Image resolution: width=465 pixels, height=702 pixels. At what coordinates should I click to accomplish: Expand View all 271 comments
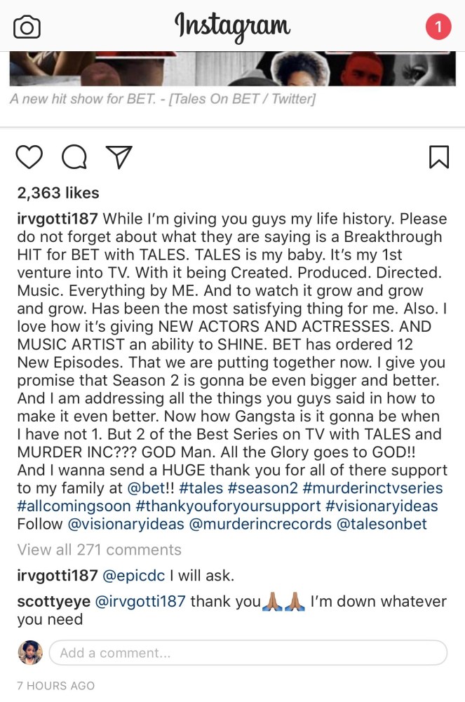point(99,550)
